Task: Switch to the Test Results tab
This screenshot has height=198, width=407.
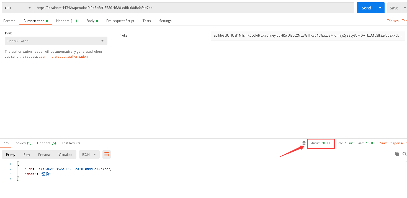Action: pos(71,143)
